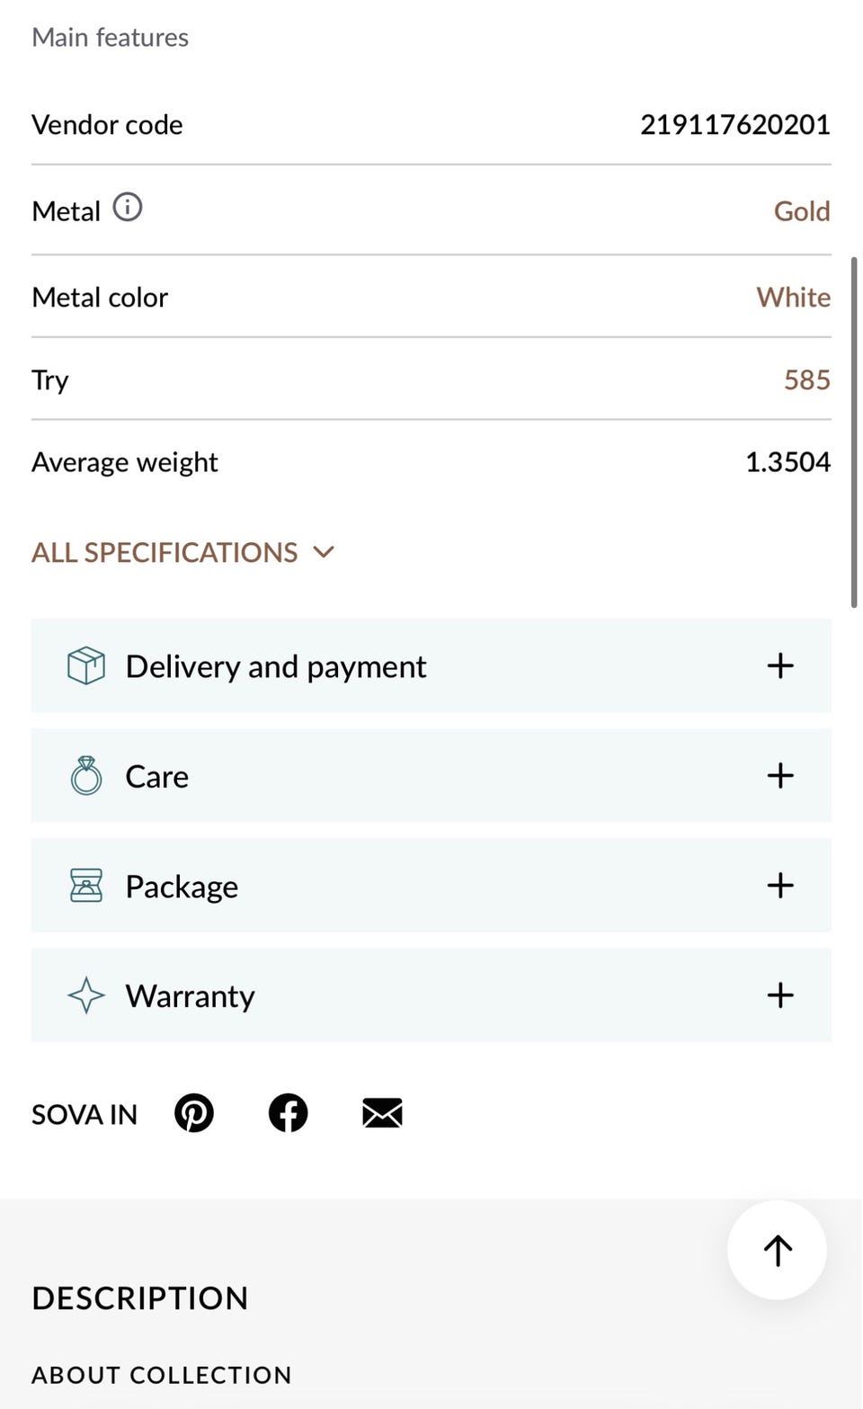Open the Warranty accordion row

pyautogui.click(x=431, y=995)
